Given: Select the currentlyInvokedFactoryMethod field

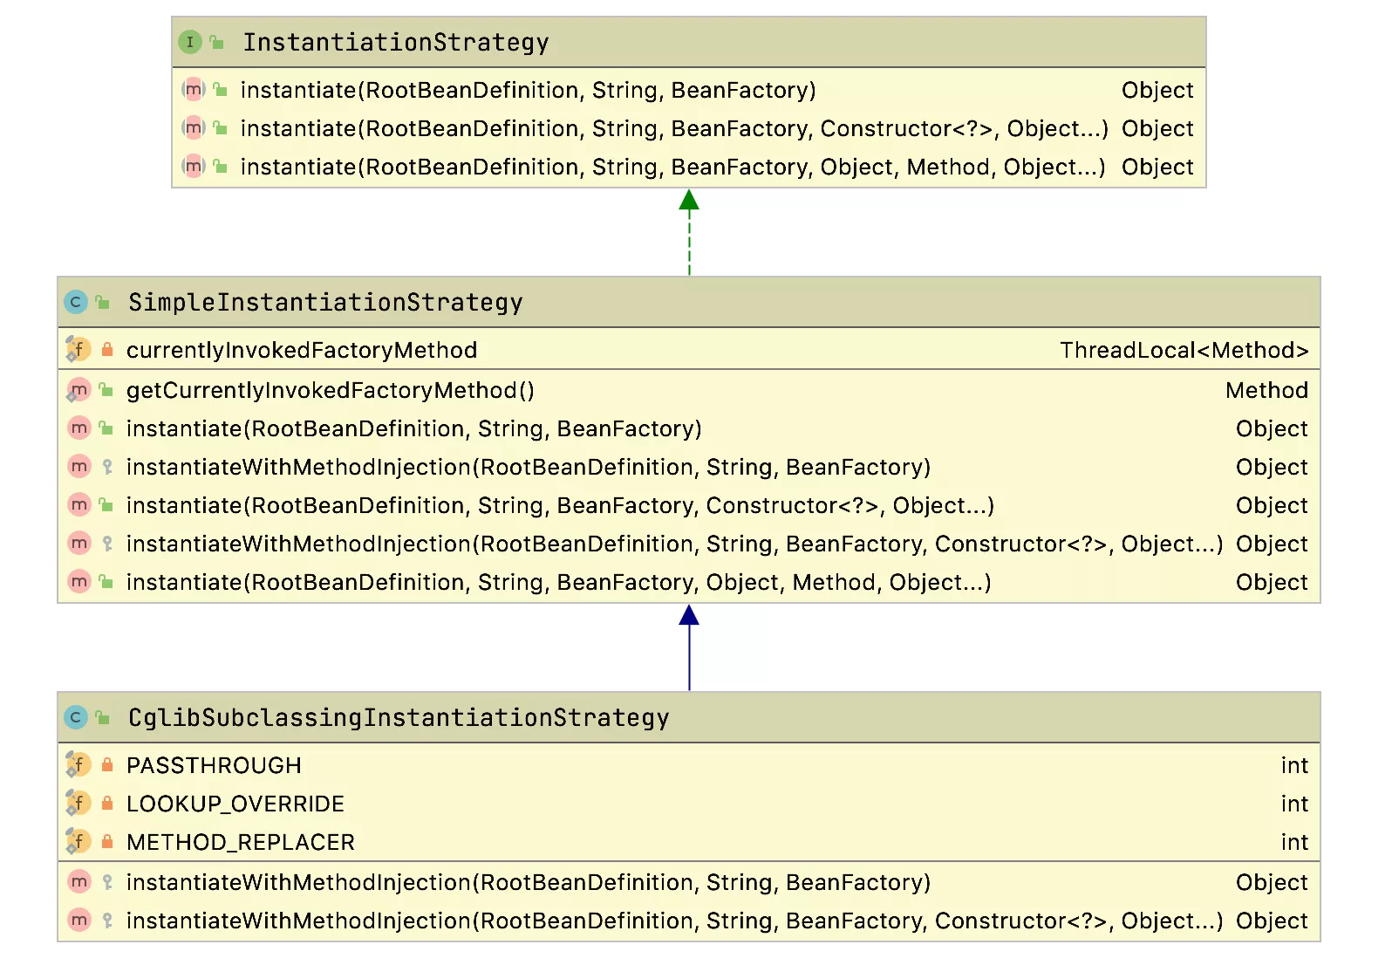Looking at the screenshot, I should click(302, 350).
